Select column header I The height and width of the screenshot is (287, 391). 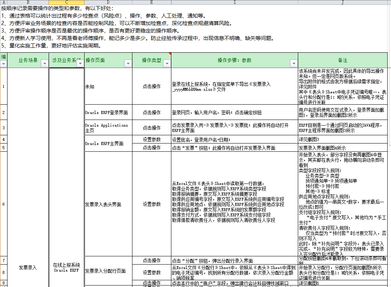click(x=234, y=2)
